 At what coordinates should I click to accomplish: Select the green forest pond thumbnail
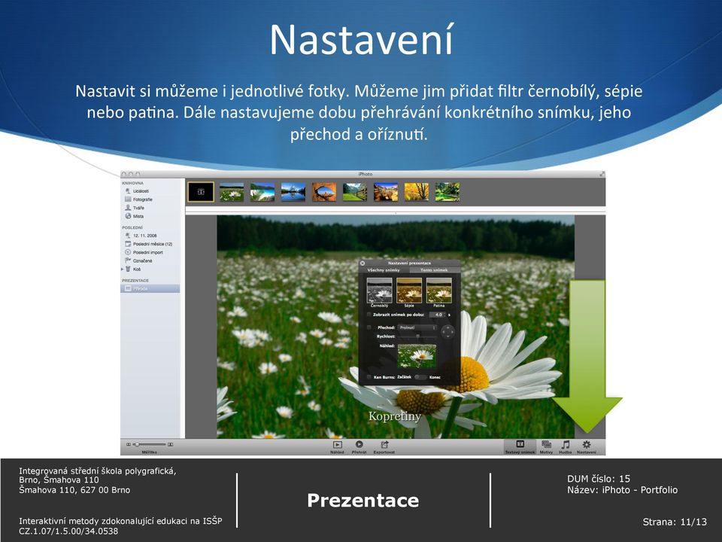(447, 192)
